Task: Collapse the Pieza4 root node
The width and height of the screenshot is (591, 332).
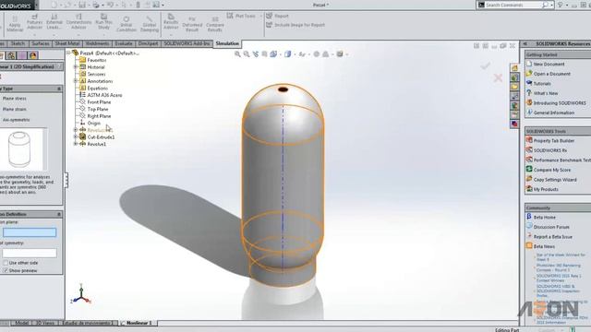Action: point(69,53)
